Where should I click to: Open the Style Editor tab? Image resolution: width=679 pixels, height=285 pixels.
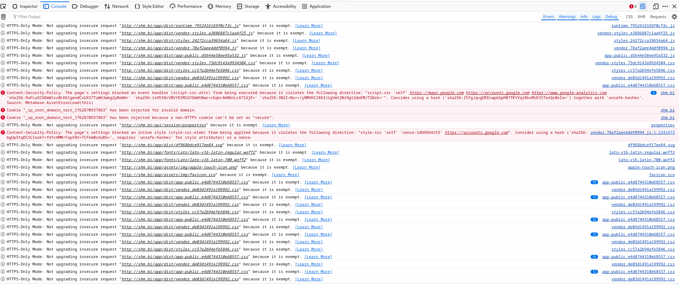pyautogui.click(x=149, y=6)
